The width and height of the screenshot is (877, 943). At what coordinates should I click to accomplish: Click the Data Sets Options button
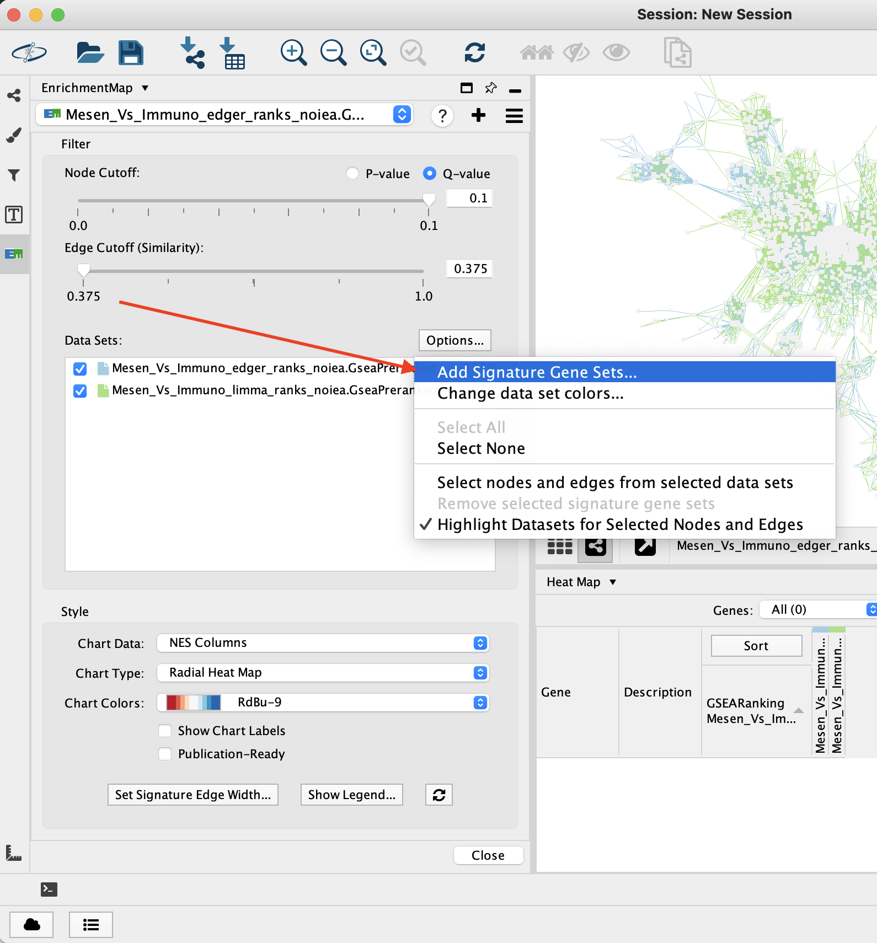click(x=455, y=340)
